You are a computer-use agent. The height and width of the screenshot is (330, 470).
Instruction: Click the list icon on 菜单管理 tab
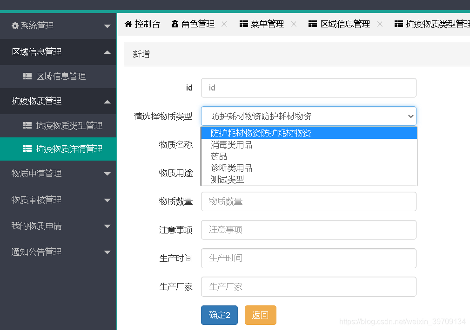pos(243,24)
